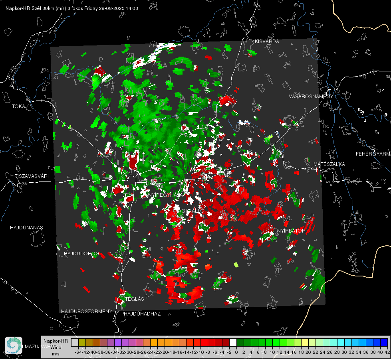The width and height of the screenshot is (391, 359).
Task: Click the NYÍREGYHÁZA city label
Action: [166, 195]
